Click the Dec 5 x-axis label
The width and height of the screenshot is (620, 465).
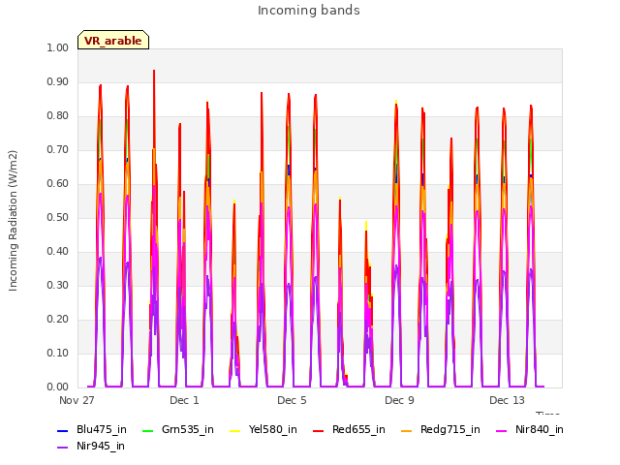click(x=292, y=400)
